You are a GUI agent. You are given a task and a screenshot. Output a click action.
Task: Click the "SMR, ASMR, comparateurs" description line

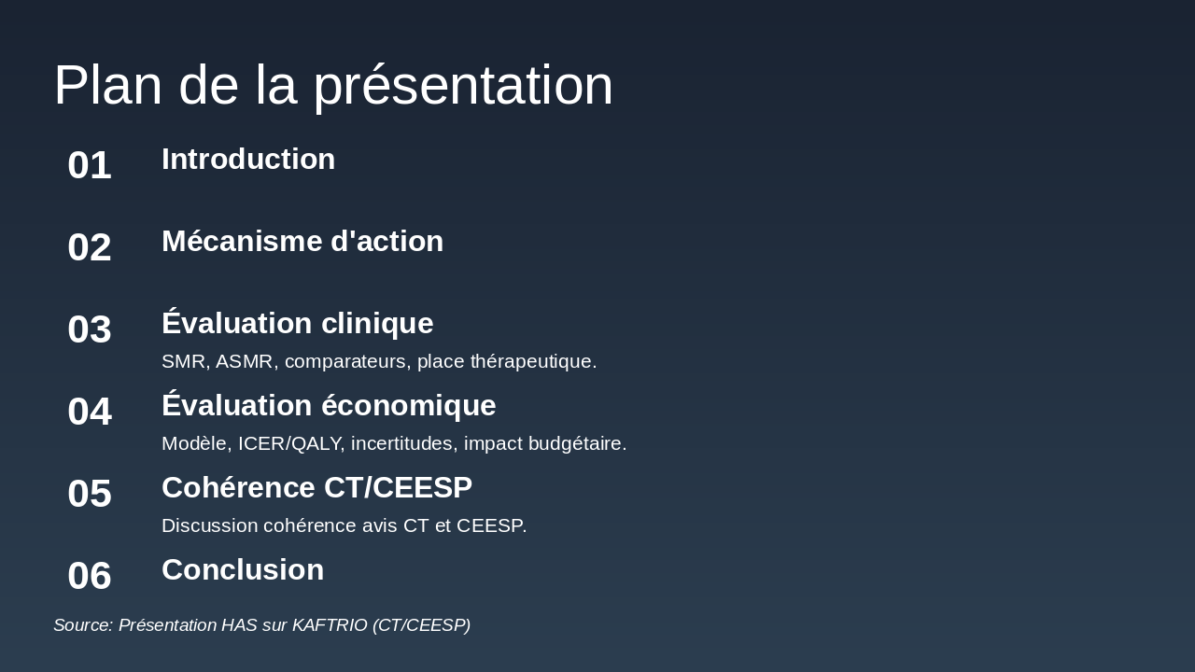click(x=379, y=361)
